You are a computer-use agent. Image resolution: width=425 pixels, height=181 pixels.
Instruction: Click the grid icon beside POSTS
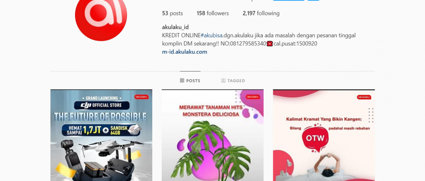pos(182,81)
